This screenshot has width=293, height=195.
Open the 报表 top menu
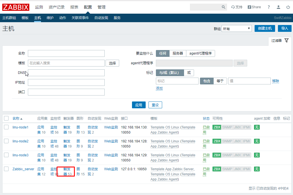point(74,7)
